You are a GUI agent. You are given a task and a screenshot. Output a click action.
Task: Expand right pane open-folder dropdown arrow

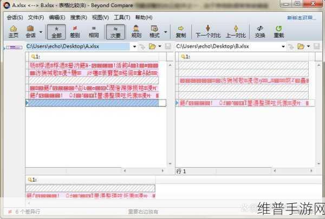(x=308, y=47)
